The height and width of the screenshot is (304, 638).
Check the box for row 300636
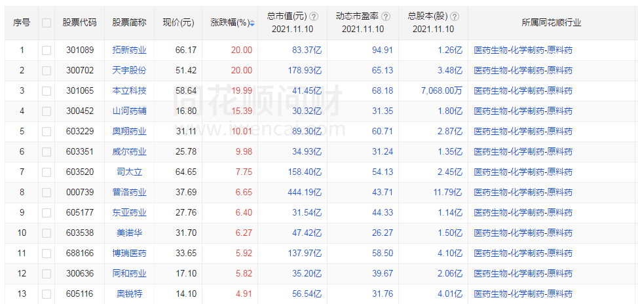tap(47, 274)
